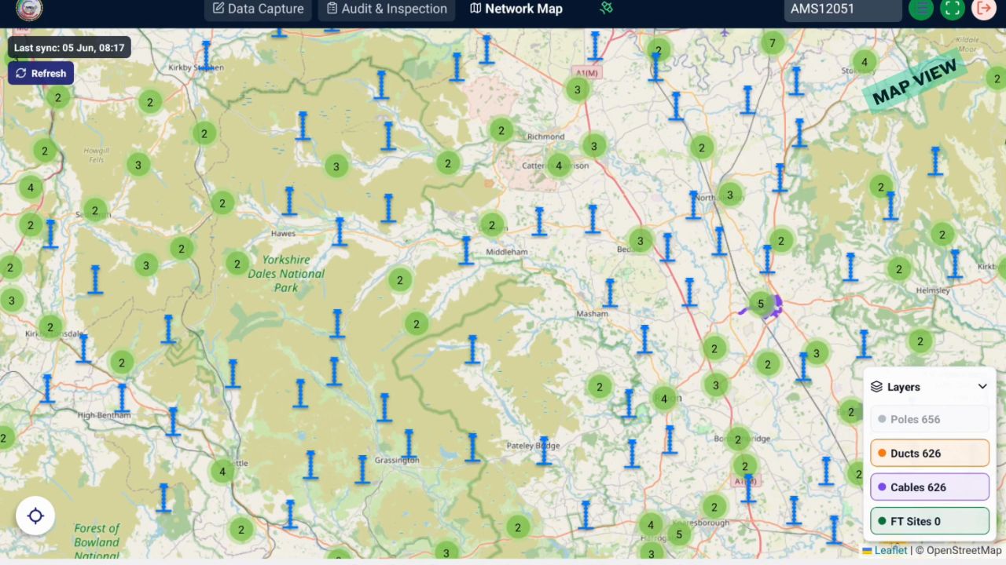The height and width of the screenshot is (565, 1006).
Task: Open the 2 cluster beside Yorkshire Dales label
Action: (x=237, y=263)
